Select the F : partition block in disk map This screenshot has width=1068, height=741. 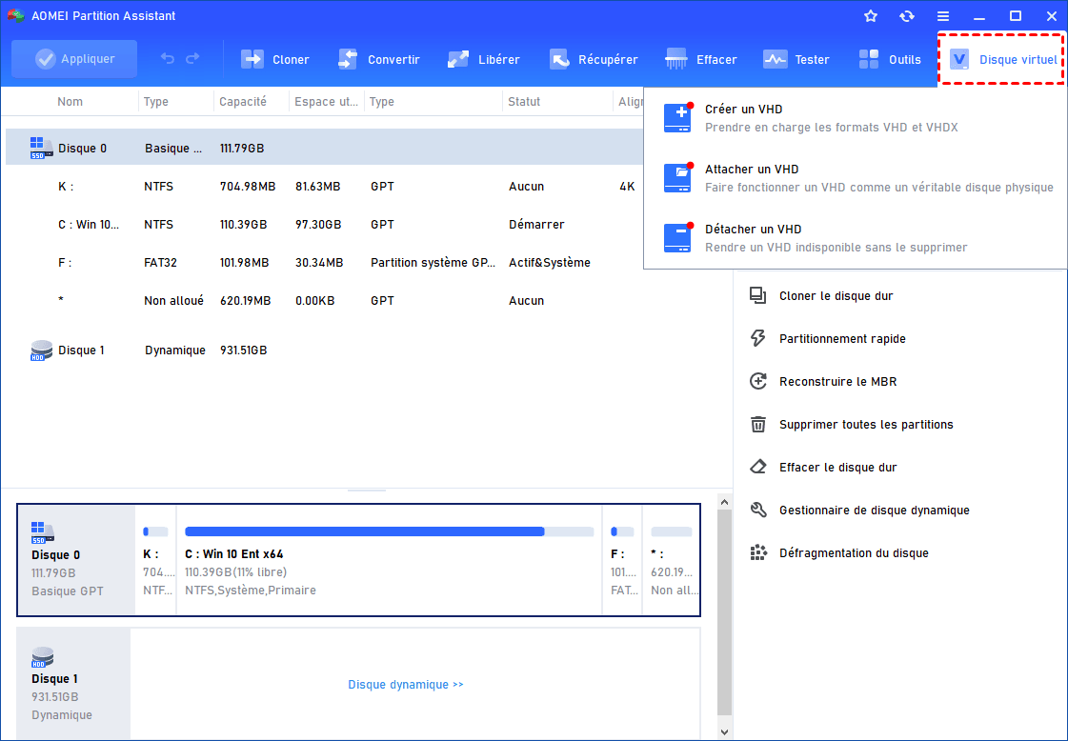coord(622,560)
